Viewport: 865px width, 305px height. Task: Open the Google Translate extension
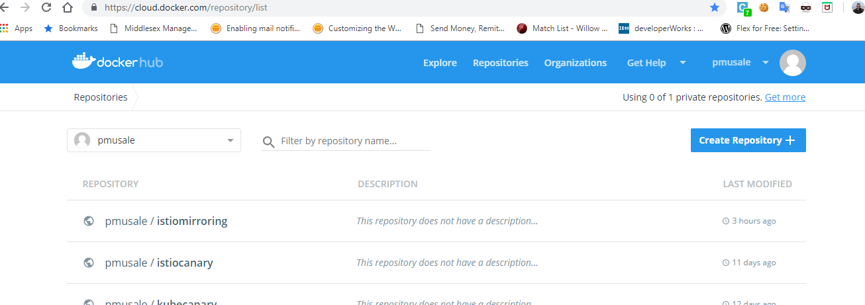click(x=784, y=7)
